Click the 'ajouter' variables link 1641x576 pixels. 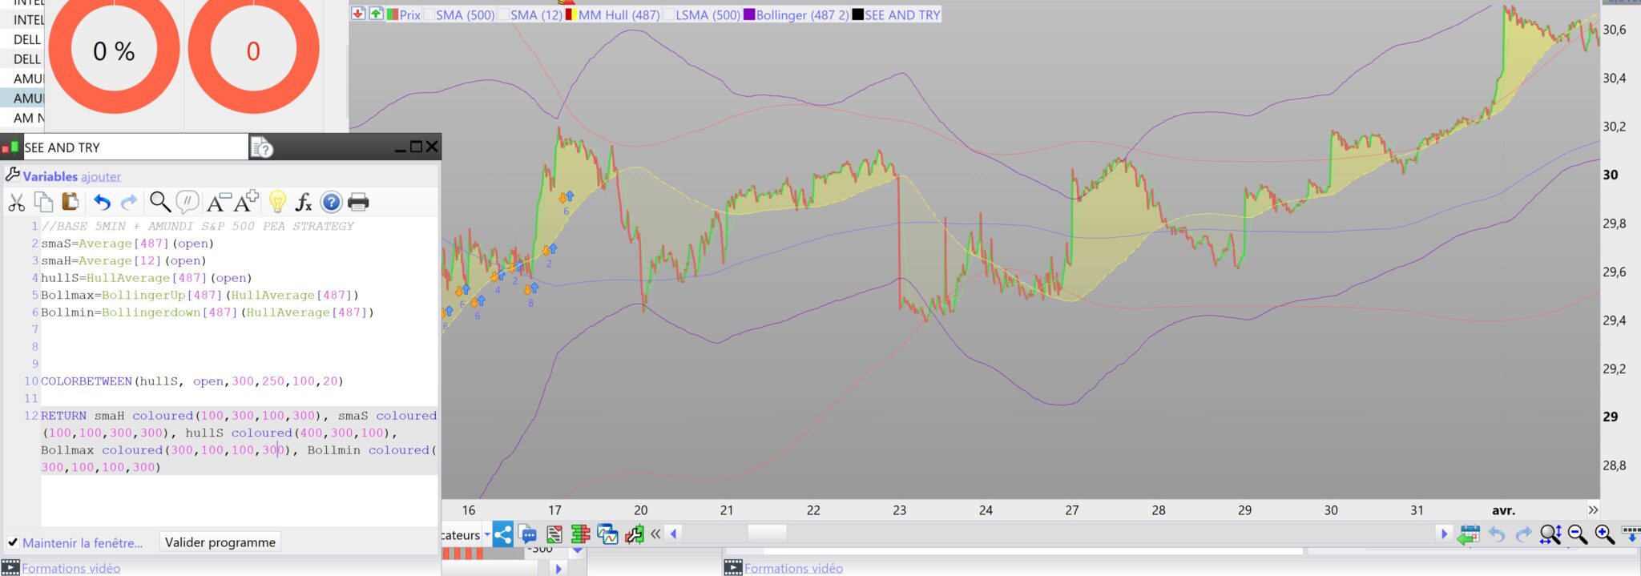point(101,176)
